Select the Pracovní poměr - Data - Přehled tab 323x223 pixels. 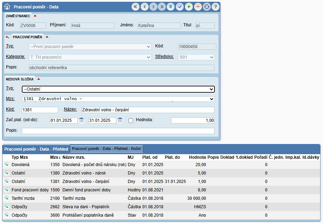(x=36, y=149)
